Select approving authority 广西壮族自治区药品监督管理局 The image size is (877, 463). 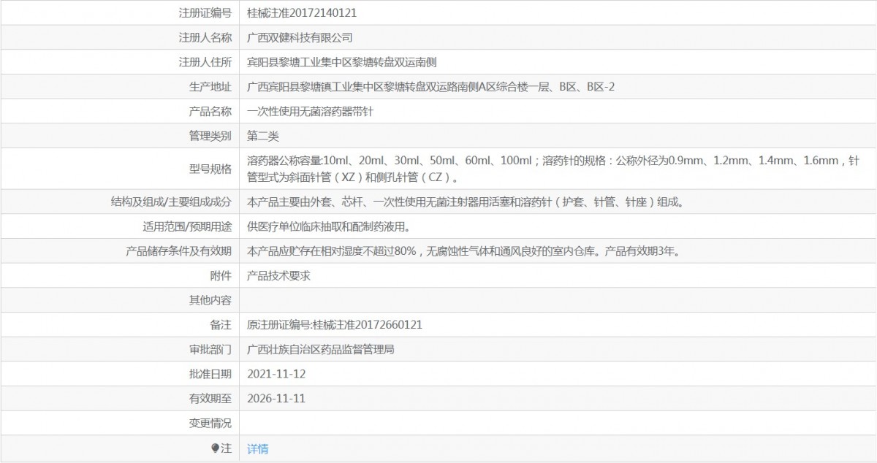click(x=322, y=350)
